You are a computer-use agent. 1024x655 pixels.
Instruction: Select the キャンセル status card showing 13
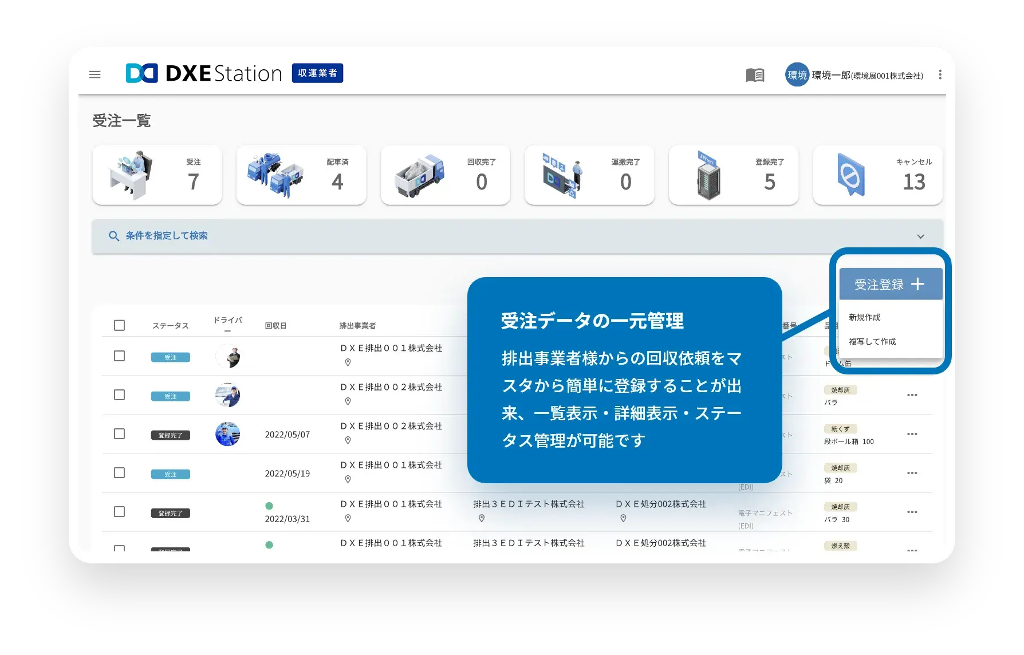point(877,175)
